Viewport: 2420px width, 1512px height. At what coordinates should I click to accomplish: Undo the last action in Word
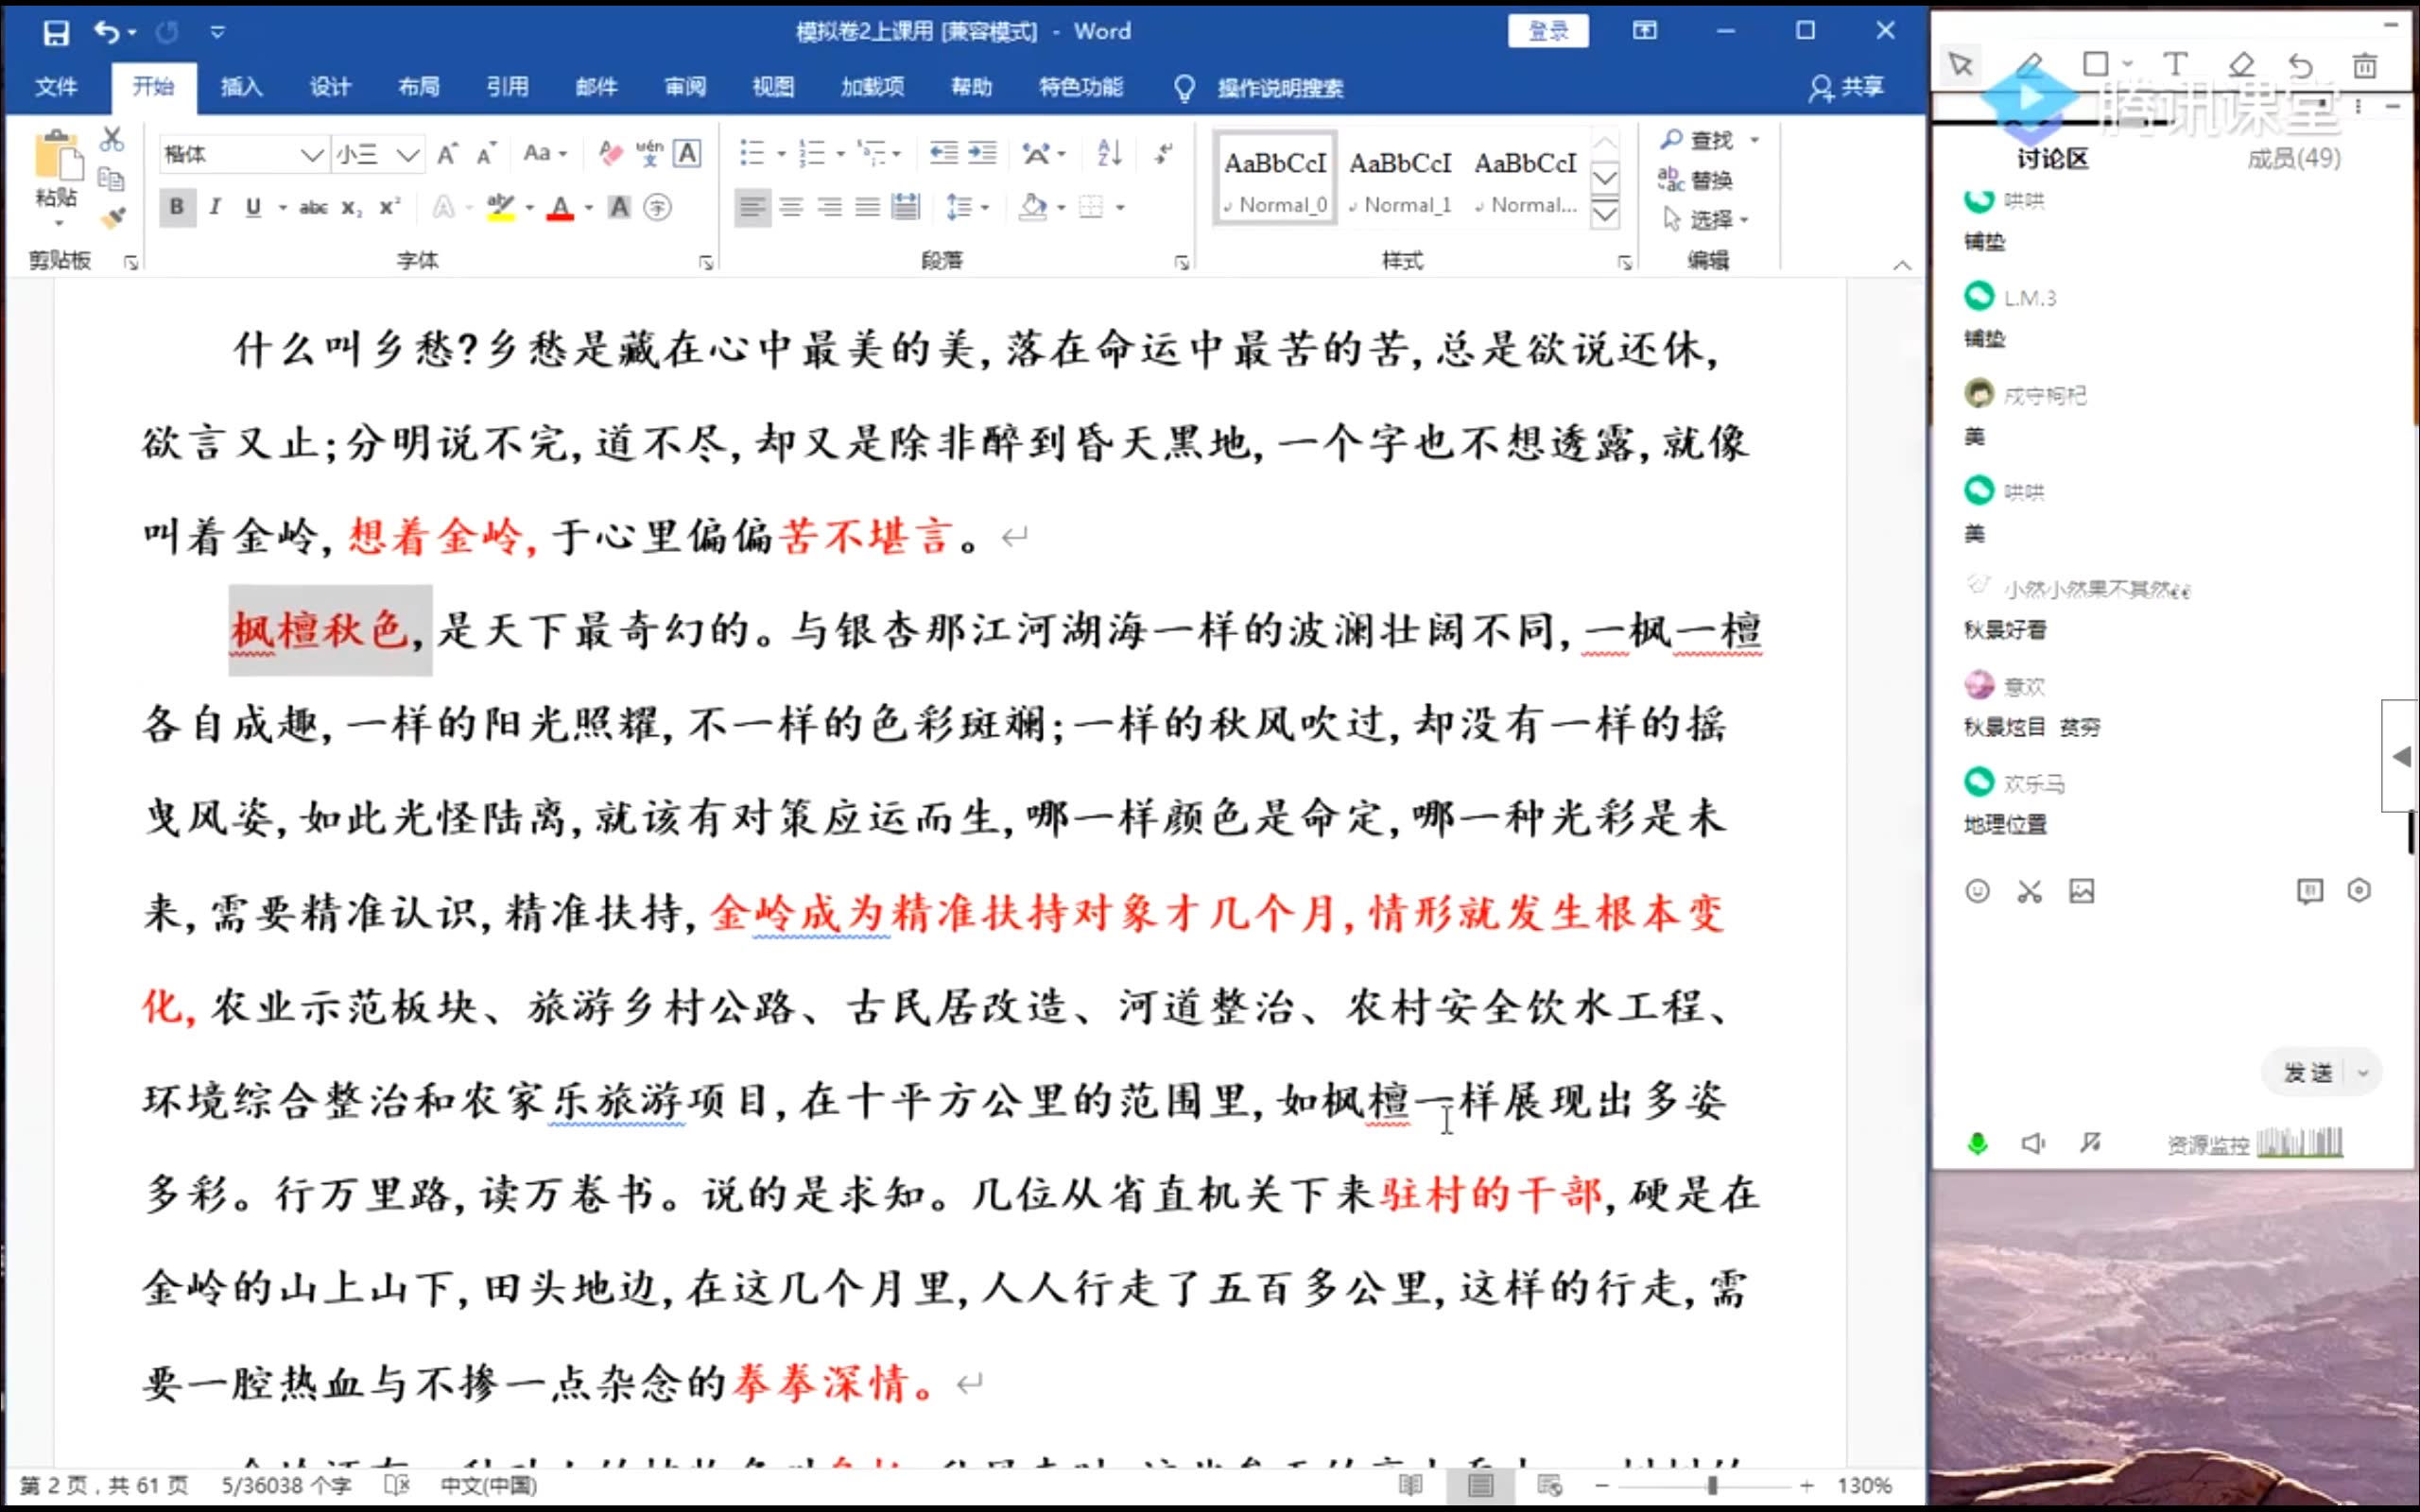(107, 32)
